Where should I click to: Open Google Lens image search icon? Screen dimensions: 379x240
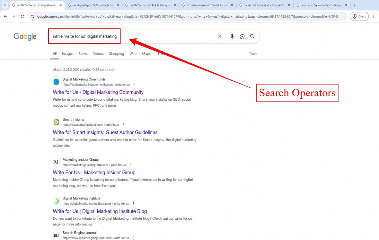click(242, 36)
